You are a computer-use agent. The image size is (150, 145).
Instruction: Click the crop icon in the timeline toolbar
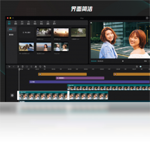coord(45,66)
